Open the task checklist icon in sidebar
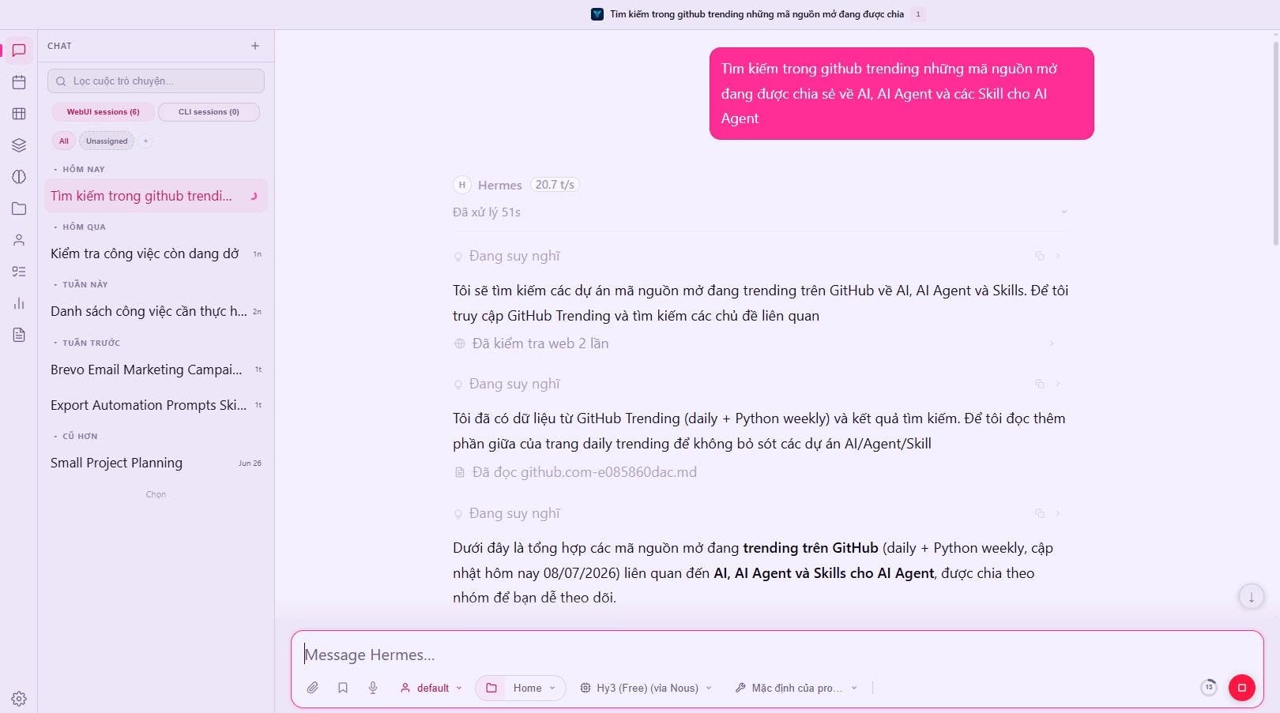Viewport: 1280px width, 713px height. (x=19, y=272)
